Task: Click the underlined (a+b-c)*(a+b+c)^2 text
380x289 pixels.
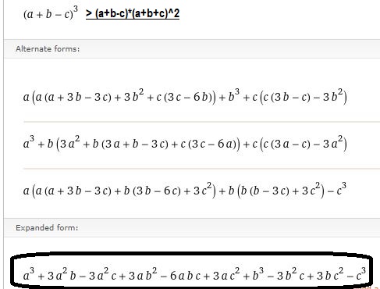Action: click(133, 13)
